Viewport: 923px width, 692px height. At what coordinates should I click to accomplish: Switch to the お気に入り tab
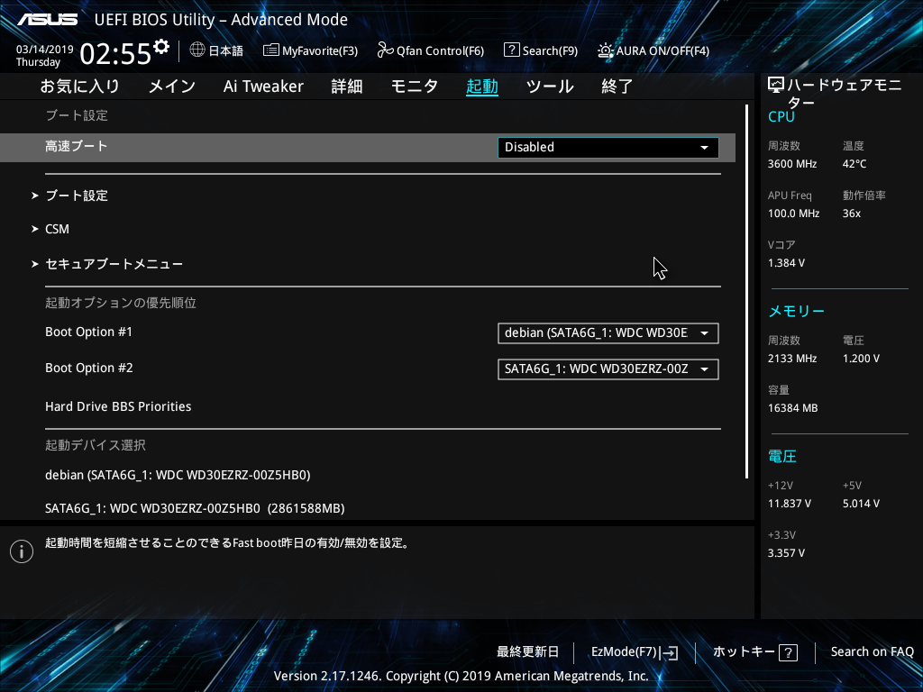pyautogui.click(x=80, y=86)
